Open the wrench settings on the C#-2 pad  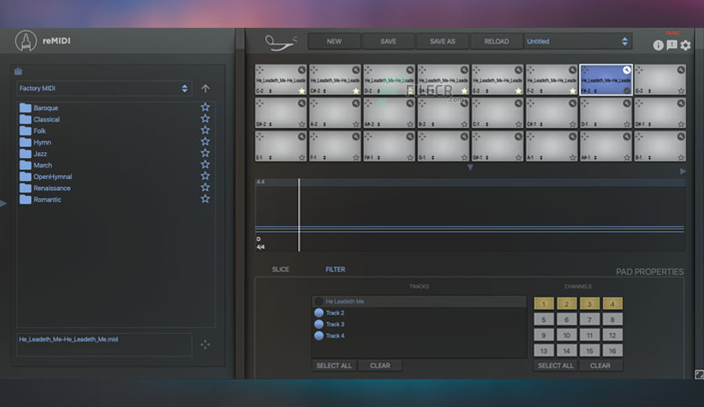point(356,70)
